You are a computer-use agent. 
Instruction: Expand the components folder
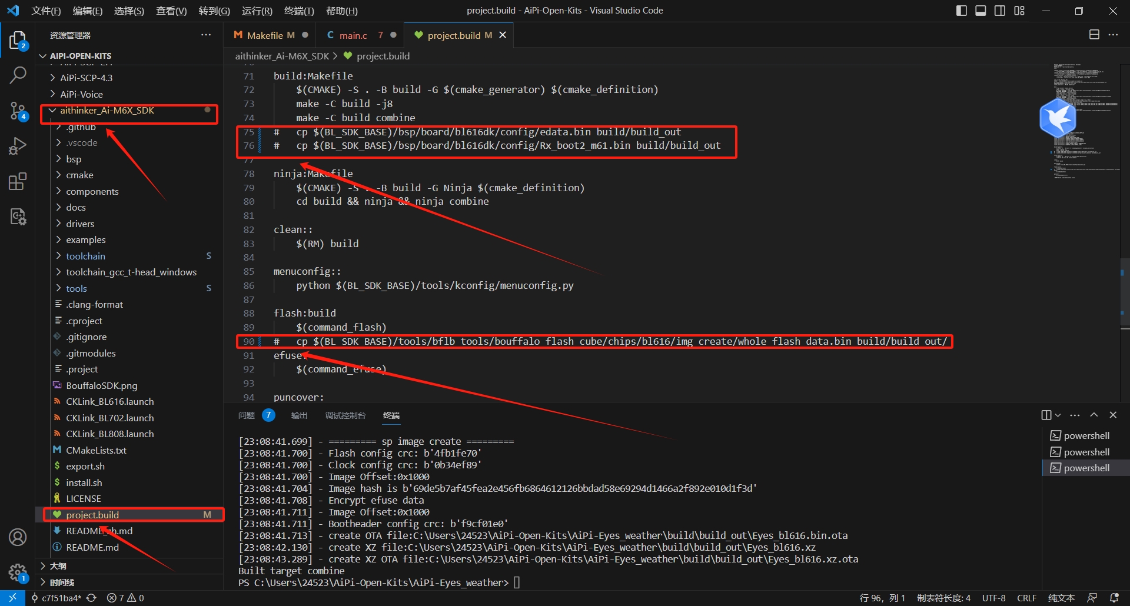(129, 191)
